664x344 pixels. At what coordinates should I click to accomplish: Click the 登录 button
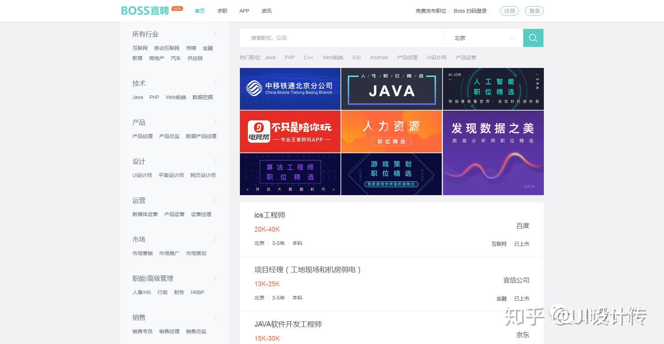pos(534,11)
